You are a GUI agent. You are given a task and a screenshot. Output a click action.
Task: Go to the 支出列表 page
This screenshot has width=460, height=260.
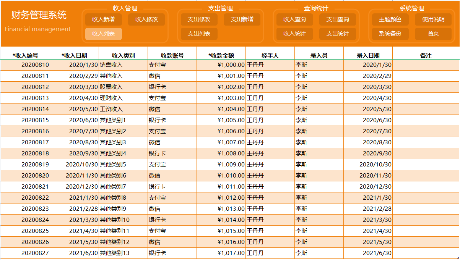tap(199, 34)
